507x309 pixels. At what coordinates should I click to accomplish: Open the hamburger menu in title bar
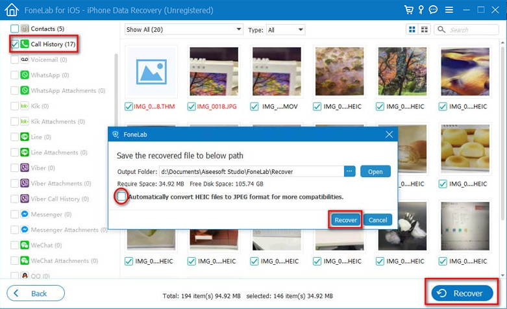(449, 10)
